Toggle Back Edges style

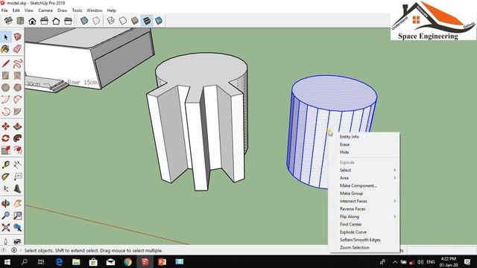click(x=96, y=21)
